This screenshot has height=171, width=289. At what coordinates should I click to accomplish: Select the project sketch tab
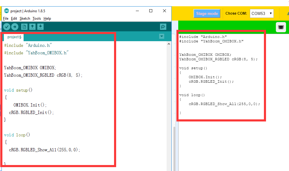[14, 37]
